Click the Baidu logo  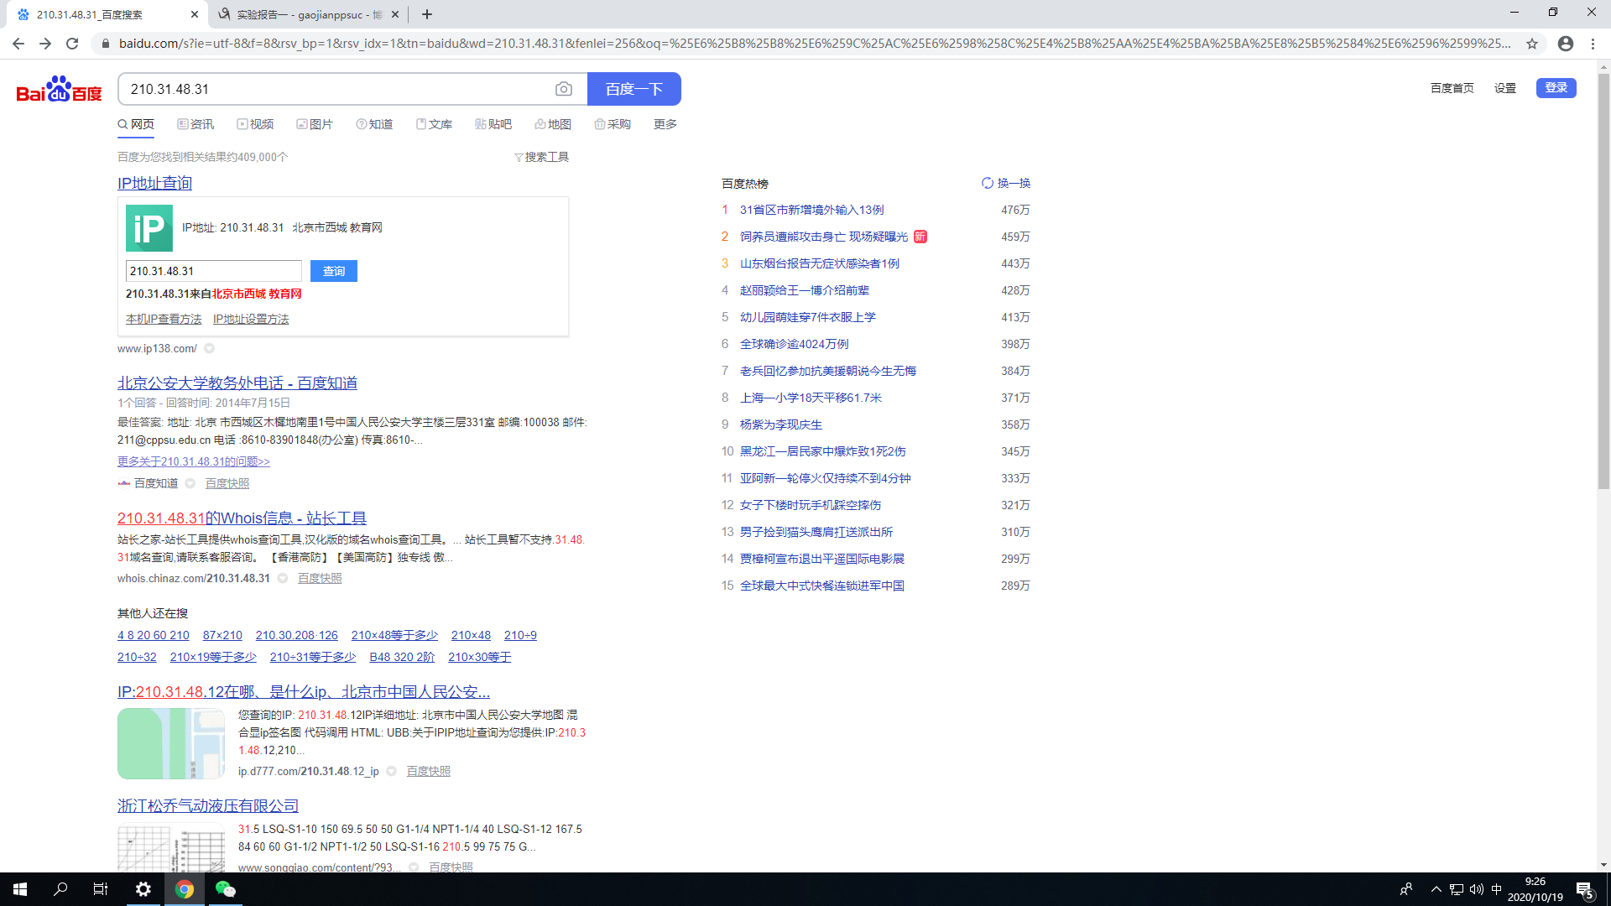[59, 89]
